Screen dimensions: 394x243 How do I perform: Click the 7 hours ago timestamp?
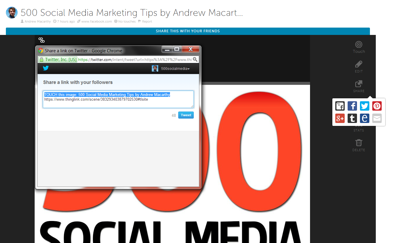64,21
